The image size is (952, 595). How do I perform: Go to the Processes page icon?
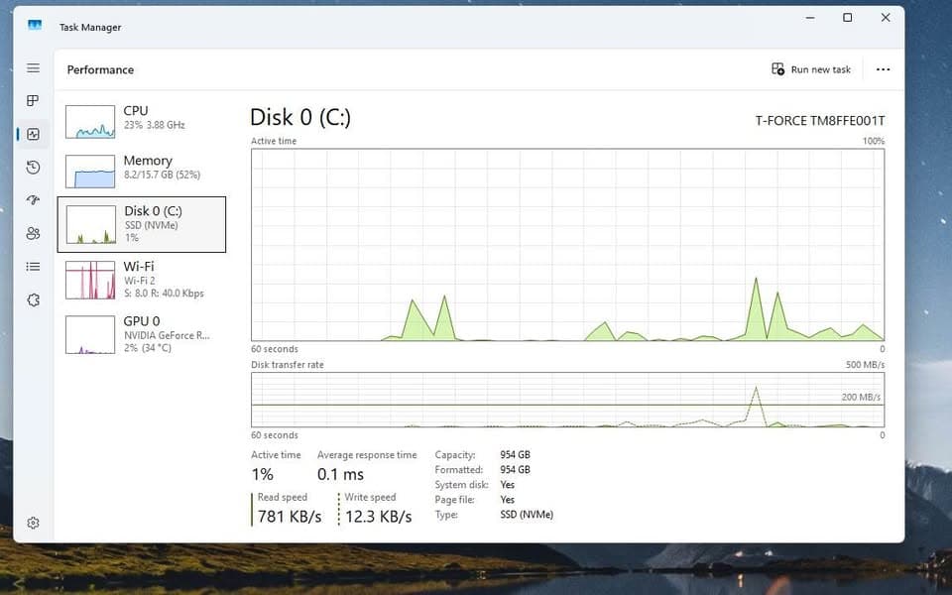[34, 101]
